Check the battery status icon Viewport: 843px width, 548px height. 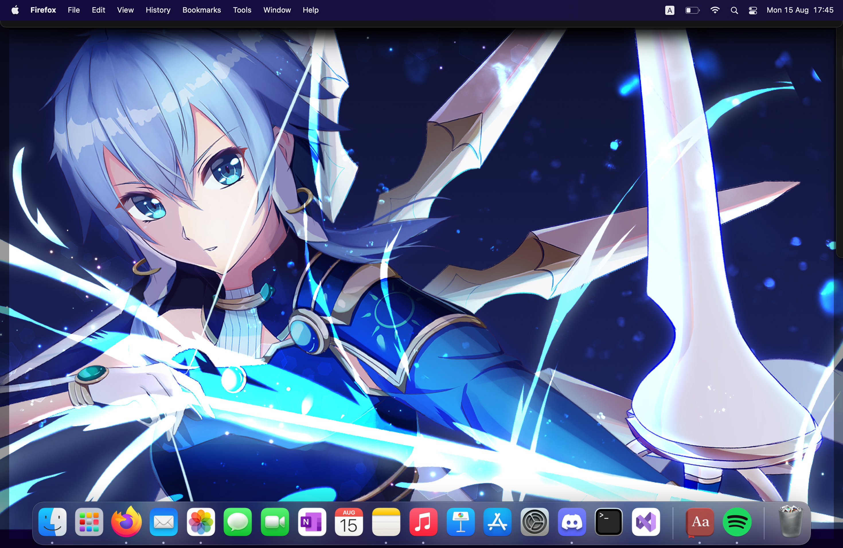[692, 10]
